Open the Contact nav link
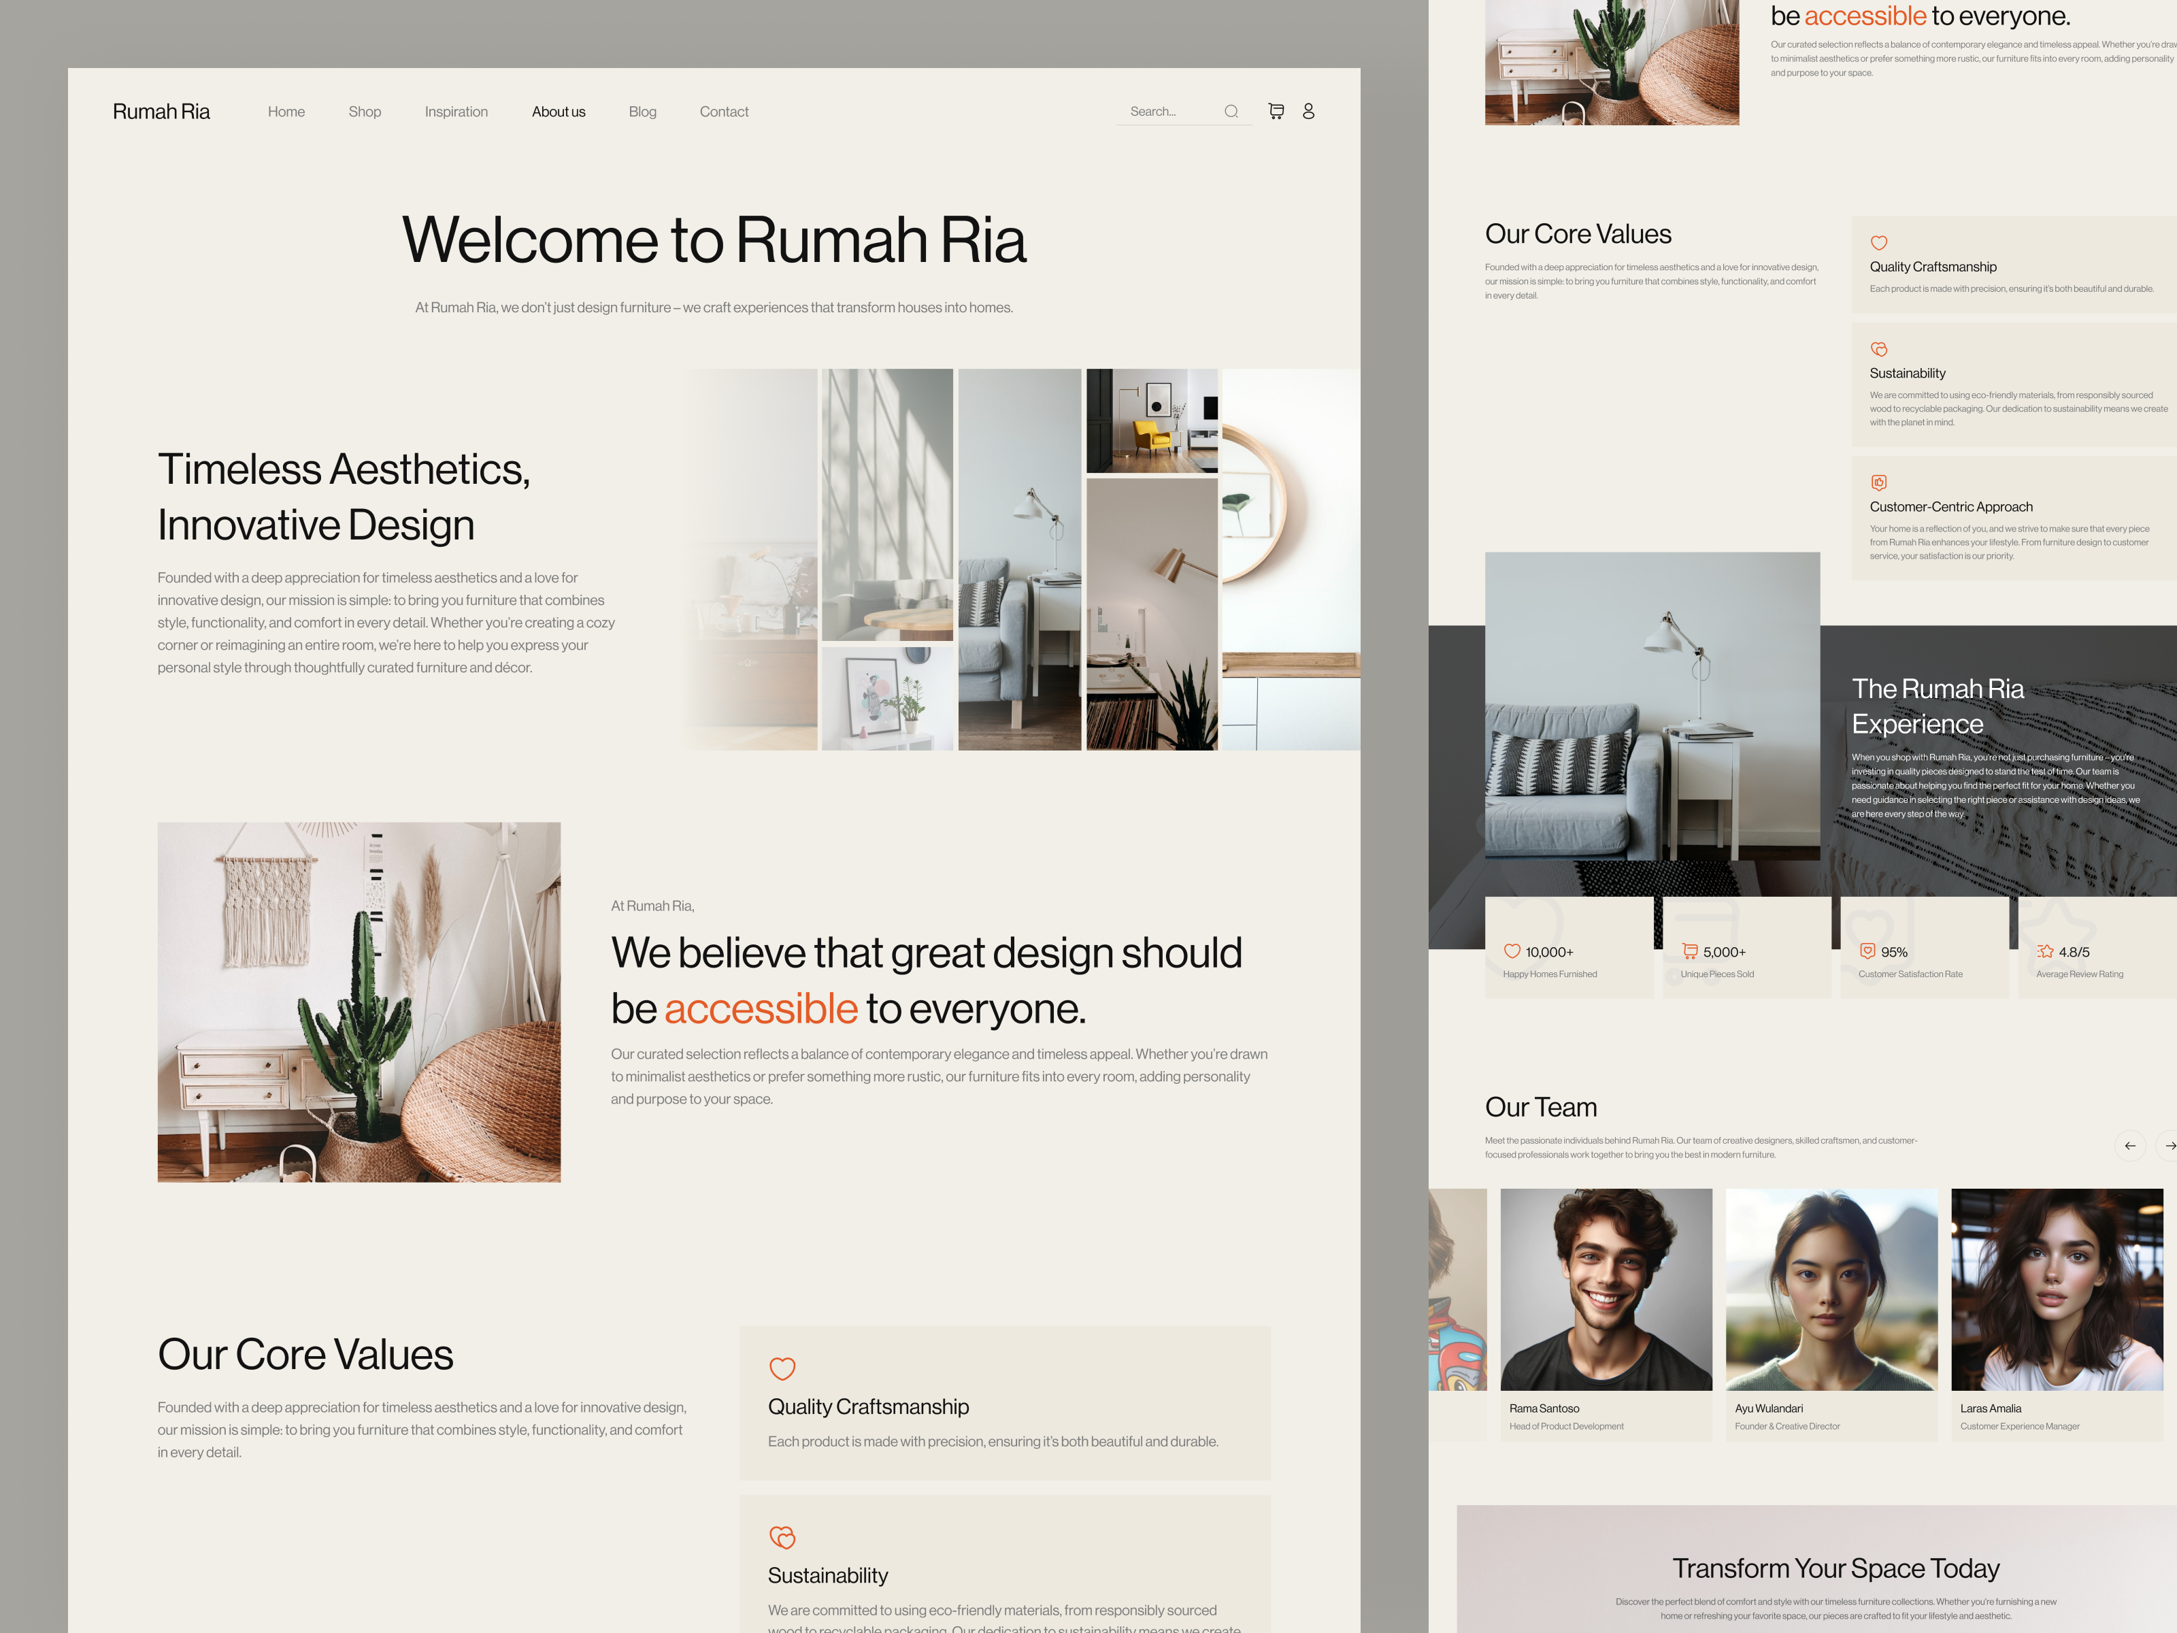 723,112
